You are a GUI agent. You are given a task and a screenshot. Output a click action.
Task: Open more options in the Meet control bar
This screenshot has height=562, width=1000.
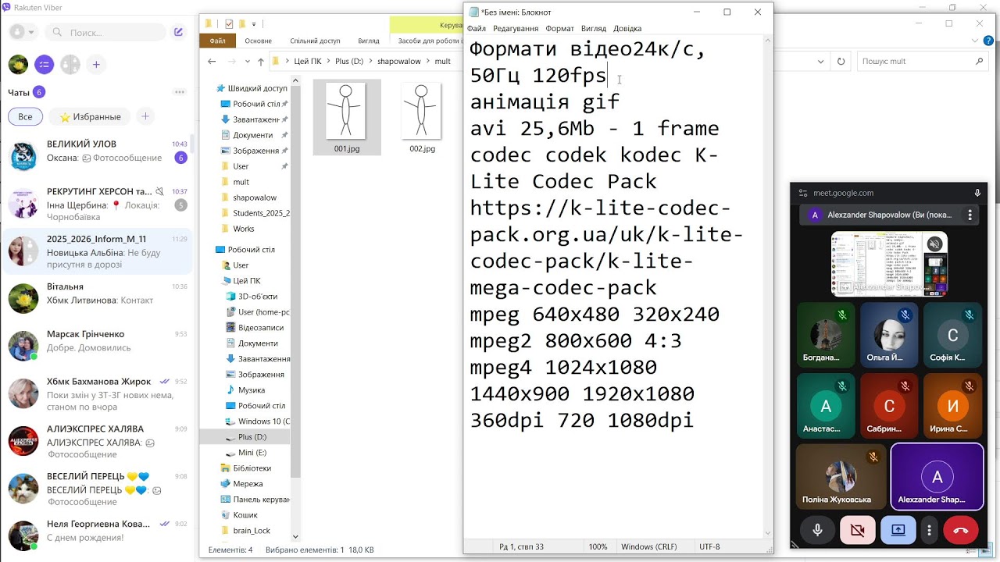pyautogui.click(x=929, y=530)
